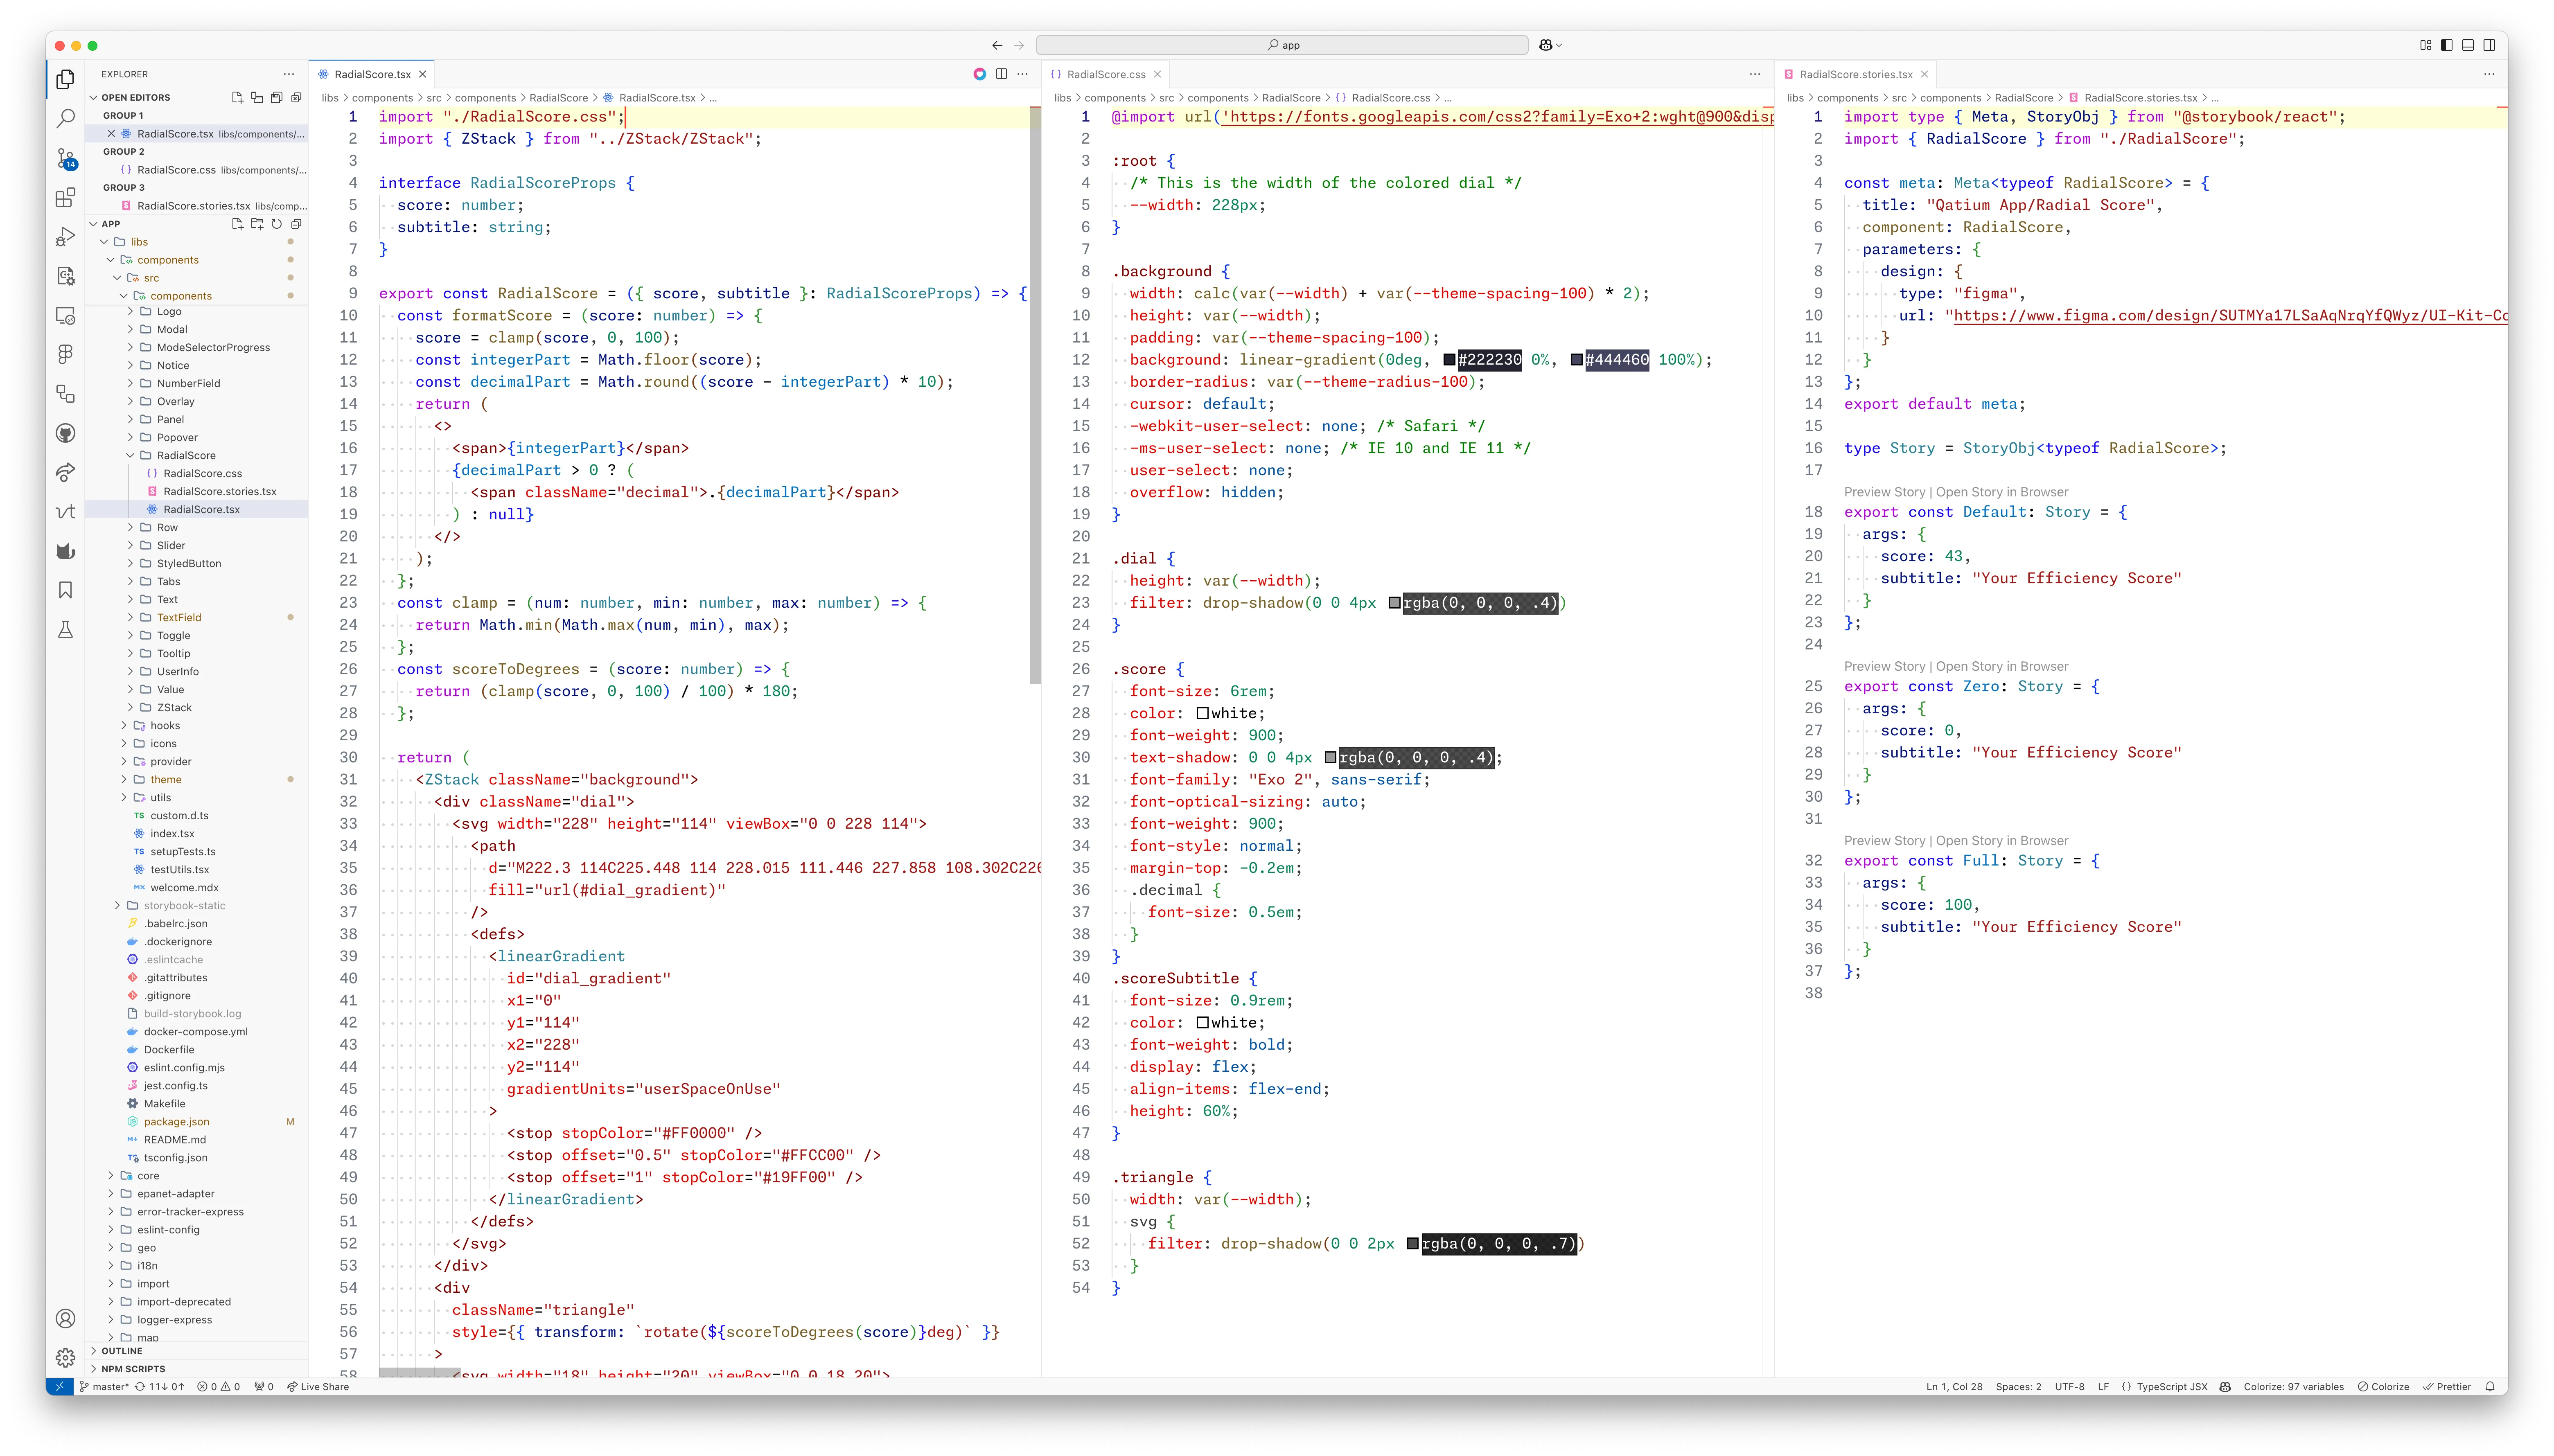This screenshot has height=1456, width=2554.
Task: Open the Bookmarks activity bar icon
Action: 65,590
